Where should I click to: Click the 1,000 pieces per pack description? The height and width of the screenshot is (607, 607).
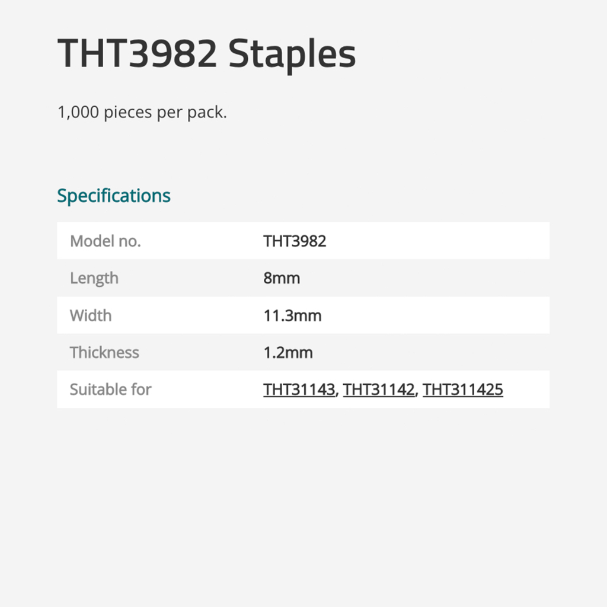click(x=142, y=113)
